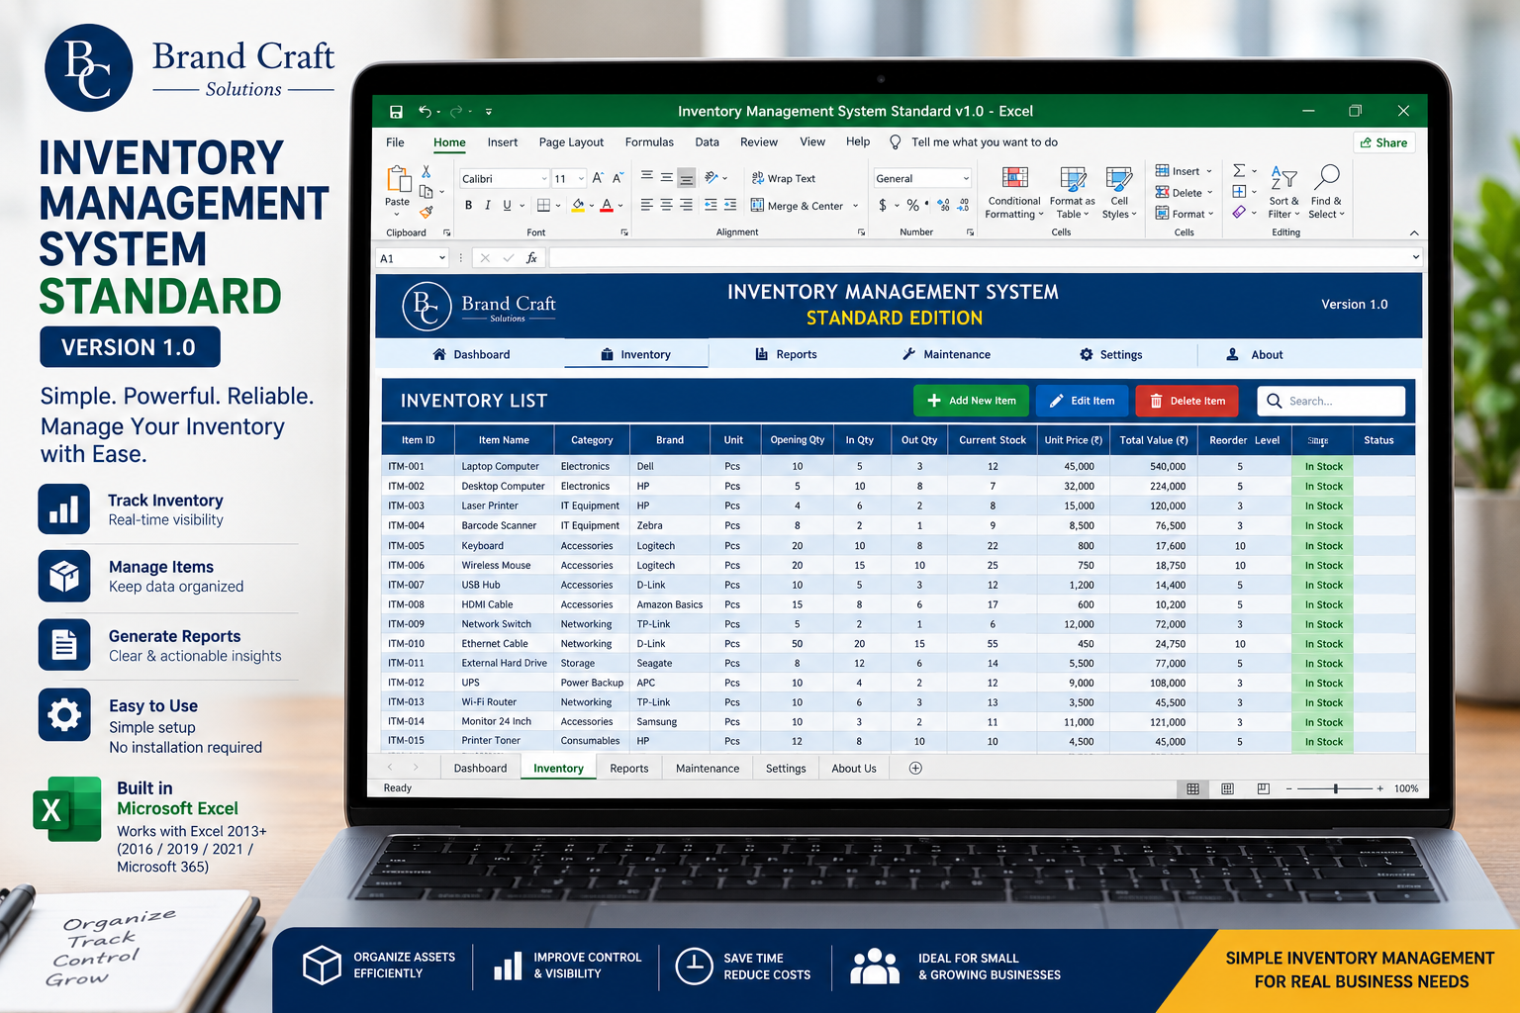Open the borders dropdown arrow
The height and width of the screenshot is (1013, 1520).
tap(558, 206)
